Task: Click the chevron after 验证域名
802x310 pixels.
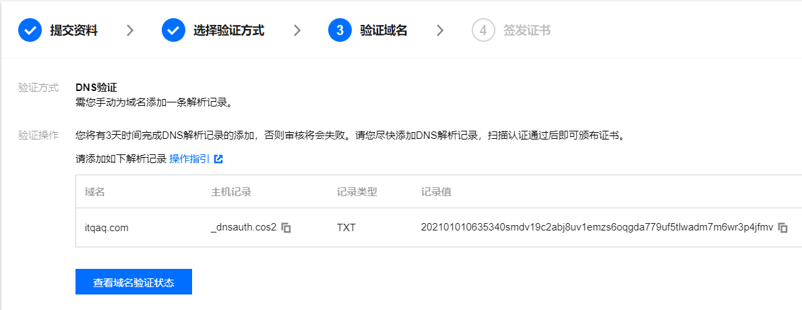Action: pos(440,31)
